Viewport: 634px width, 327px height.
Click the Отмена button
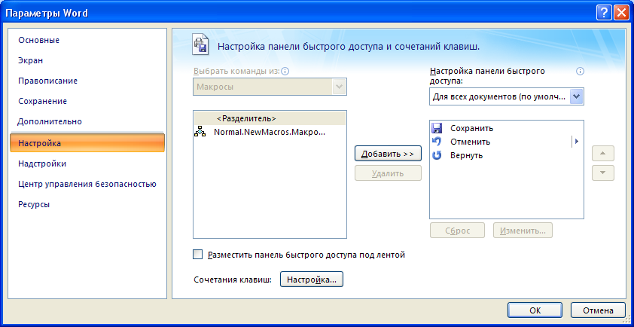pyautogui.click(x=599, y=310)
